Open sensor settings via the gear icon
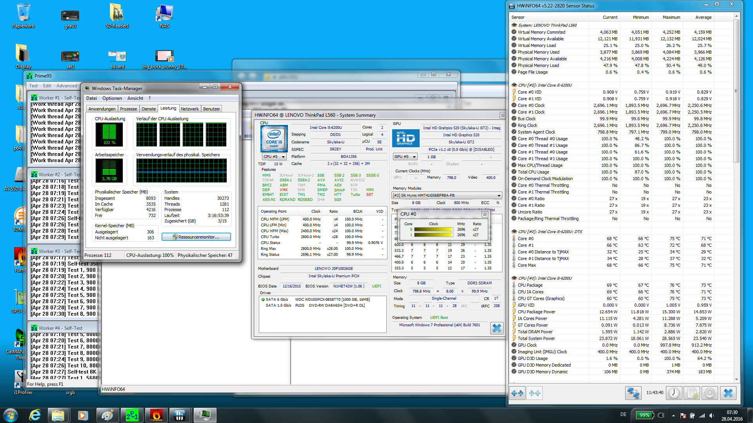This screenshot has width=753, height=423. click(709, 393)
